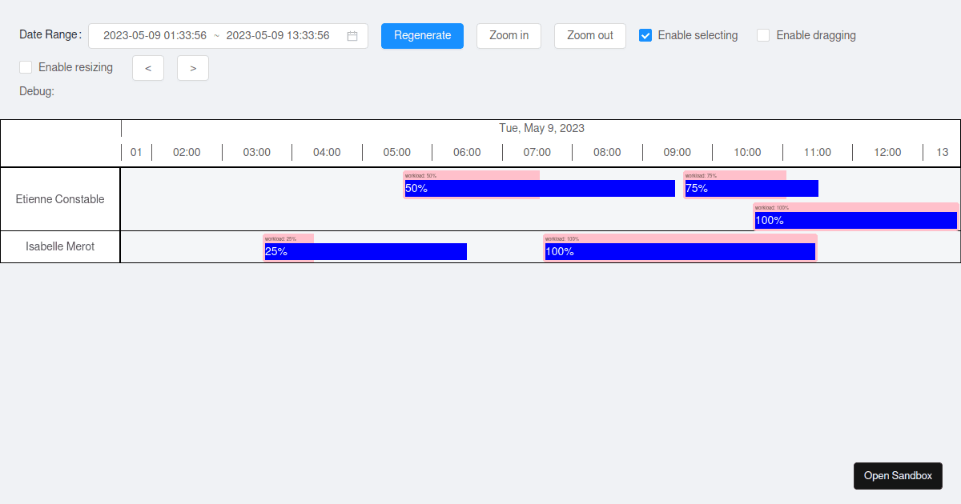Click the Zoom out button

pos(590,35)
